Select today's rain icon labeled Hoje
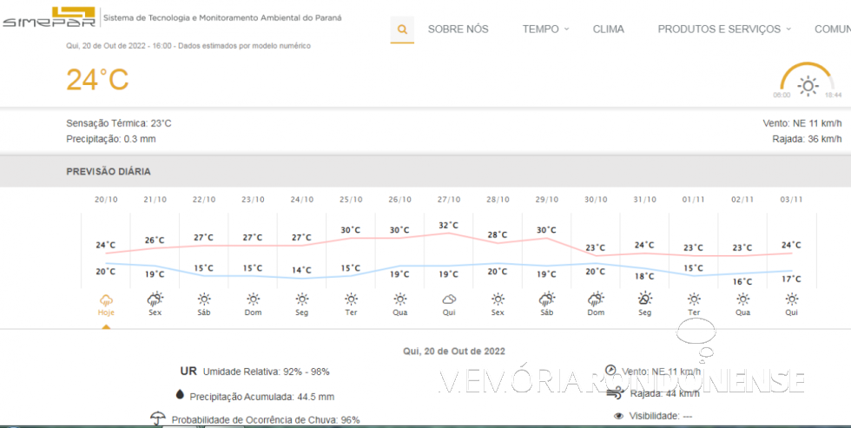The image size is (851, 428). [106, 299]
